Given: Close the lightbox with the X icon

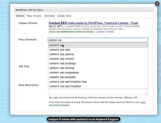Looking at the screenshot, I should [157, 4].
